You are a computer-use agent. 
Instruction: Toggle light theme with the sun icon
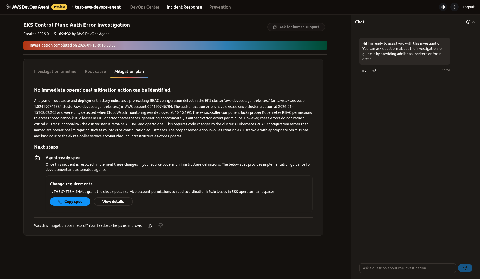click(455, 7)
